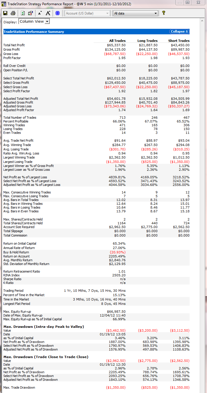Screen dimensions: 207x393
Task: Click the Profit Factor row label
Action: [12, 58]
